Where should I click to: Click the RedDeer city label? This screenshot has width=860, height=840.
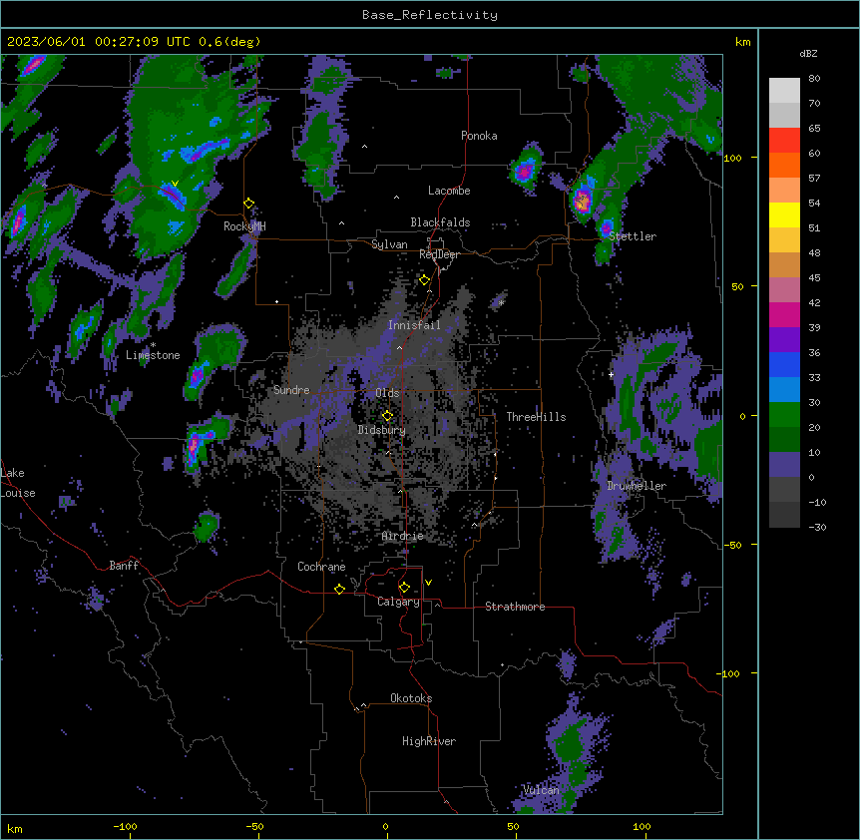[x=439, y=254]
